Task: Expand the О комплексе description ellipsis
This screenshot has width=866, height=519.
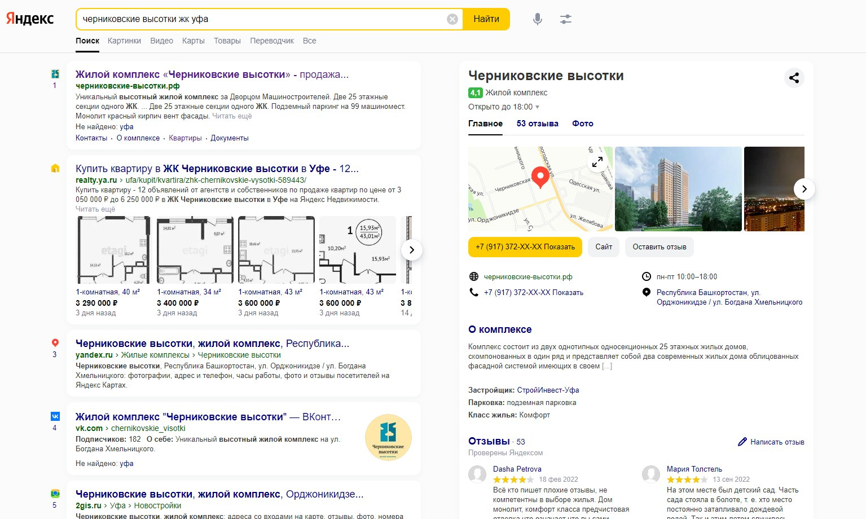Action: point(606,366)
